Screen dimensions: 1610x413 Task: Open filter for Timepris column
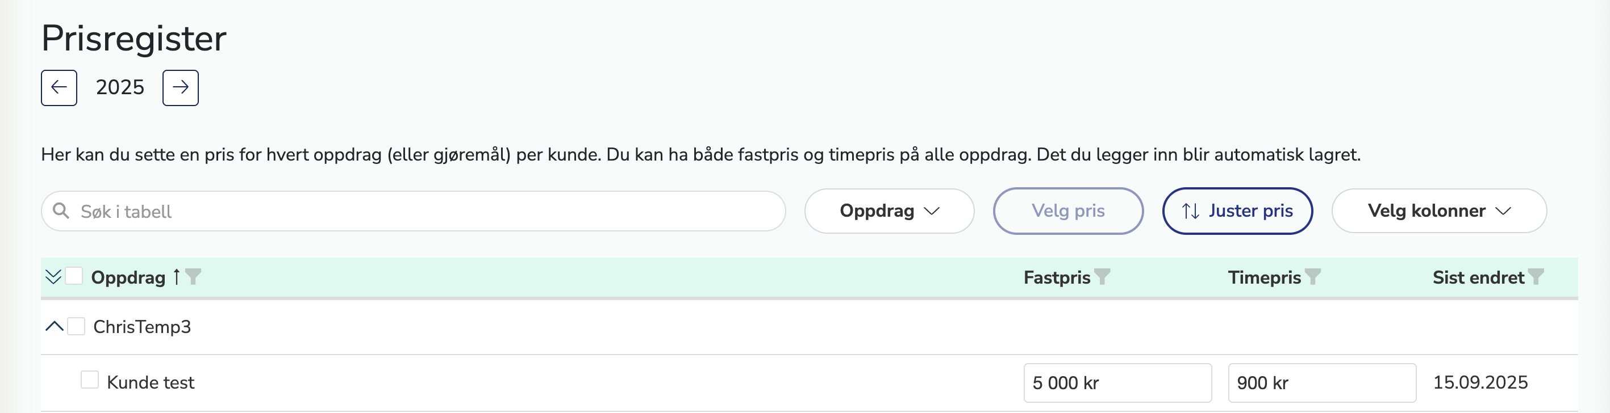[1313, 276]
